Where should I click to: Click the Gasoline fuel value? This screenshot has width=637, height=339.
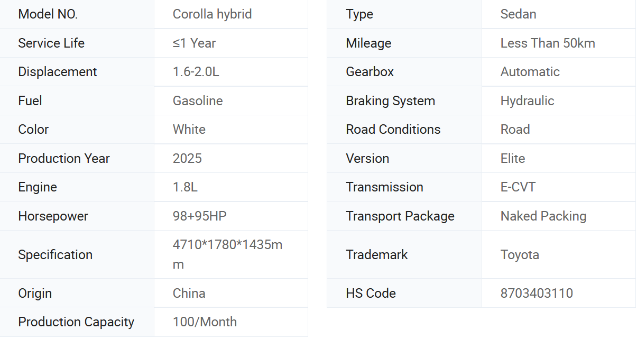point(198,101)
